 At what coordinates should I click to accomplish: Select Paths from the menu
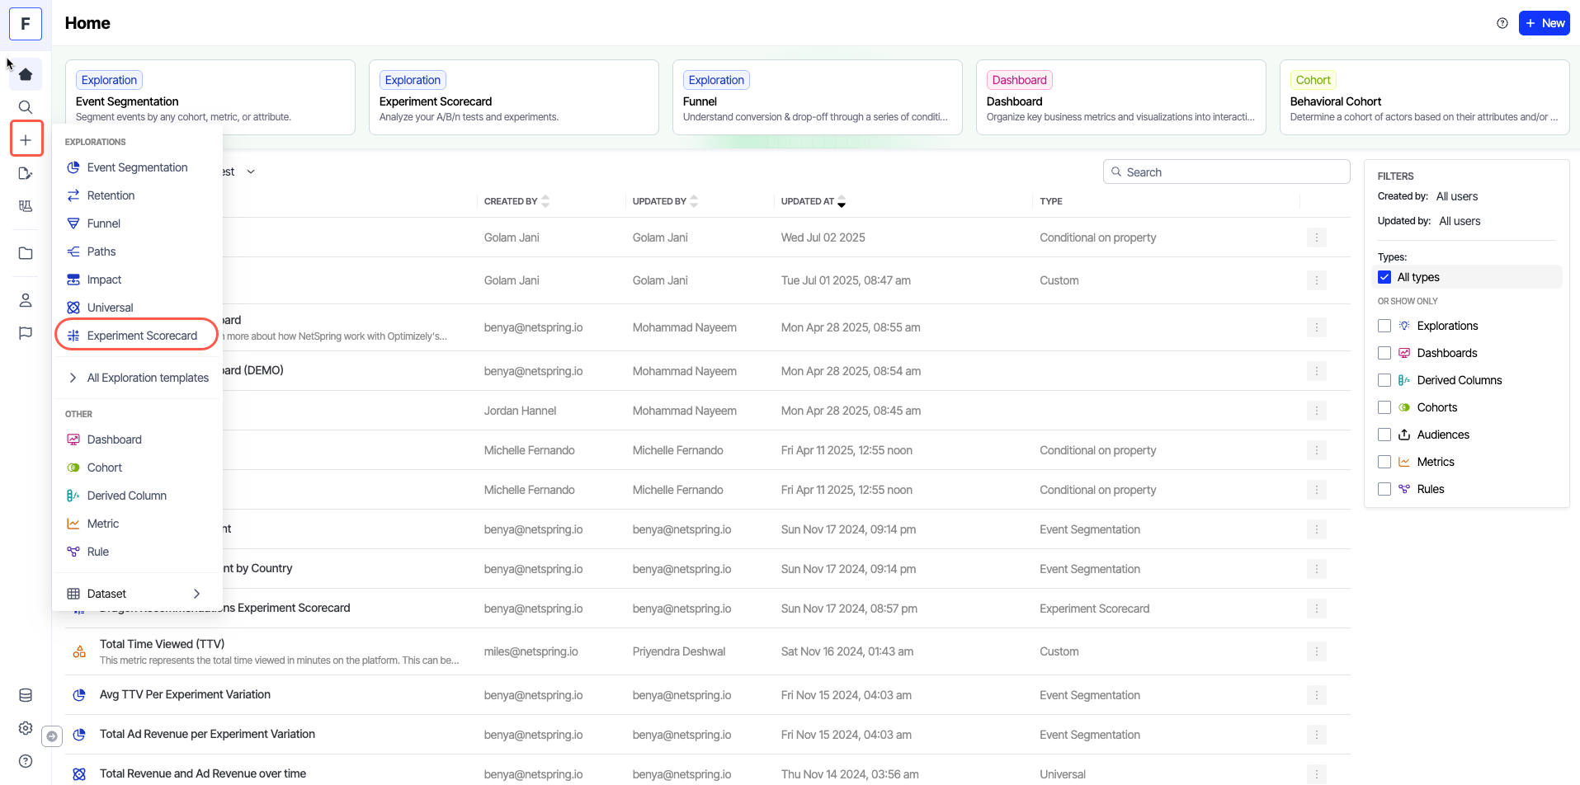click(x=137, y=251)
